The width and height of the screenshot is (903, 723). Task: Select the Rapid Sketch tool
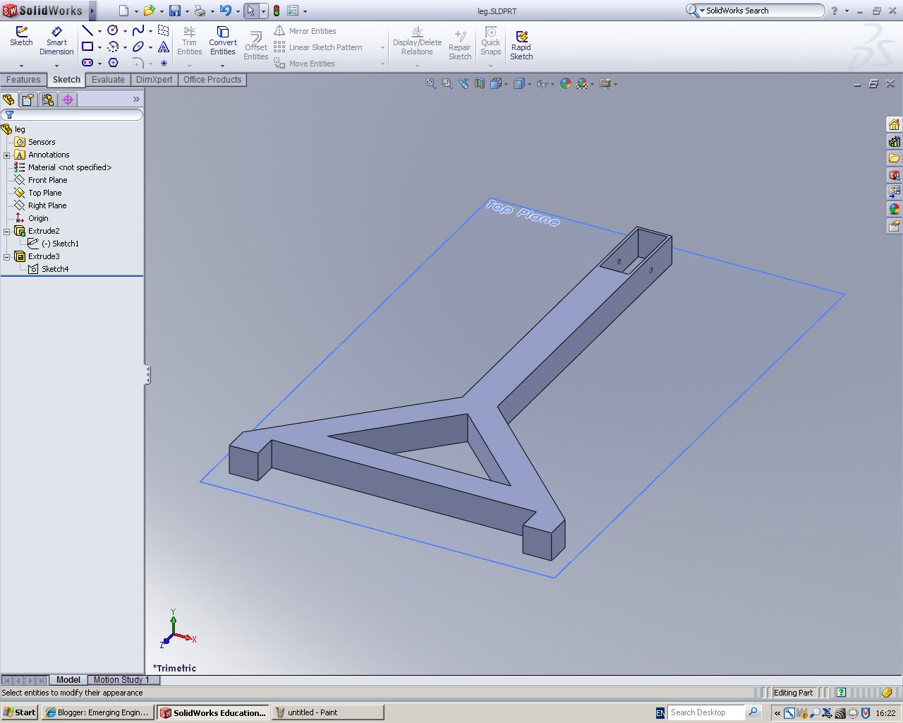tap(521, 42)
